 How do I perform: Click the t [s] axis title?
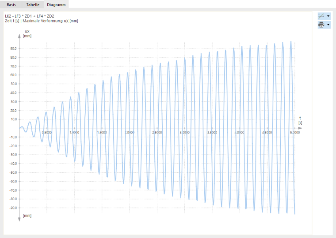[300, 120]
